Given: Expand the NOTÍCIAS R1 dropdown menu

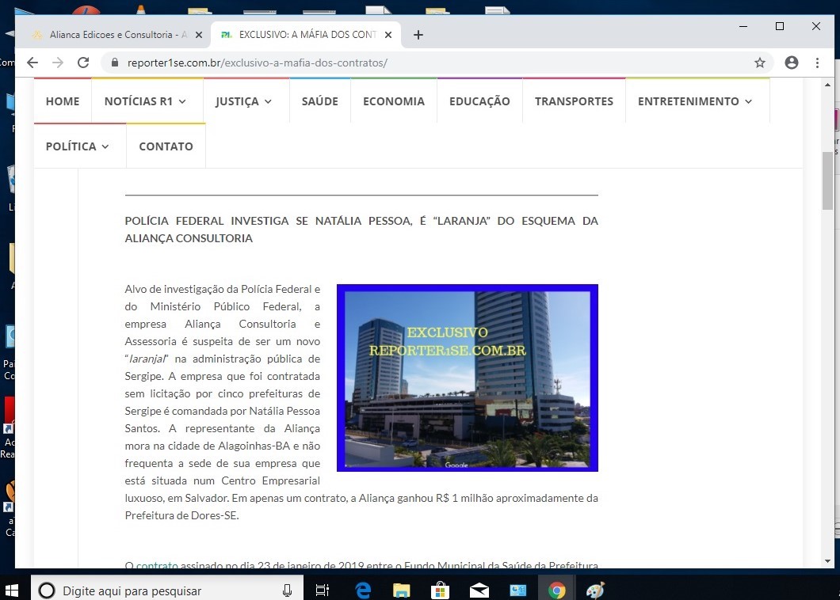Looking at the screenshot, I should 145,101.
